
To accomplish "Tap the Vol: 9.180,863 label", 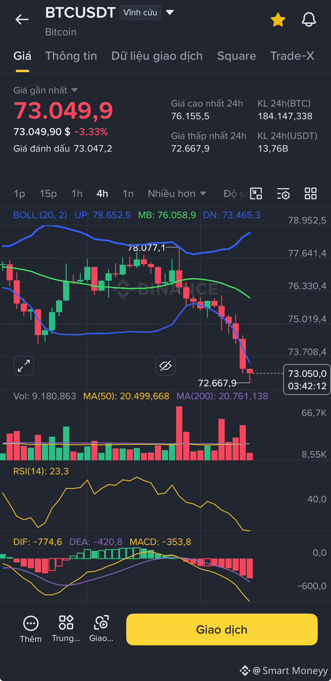I will coord(45,396).
